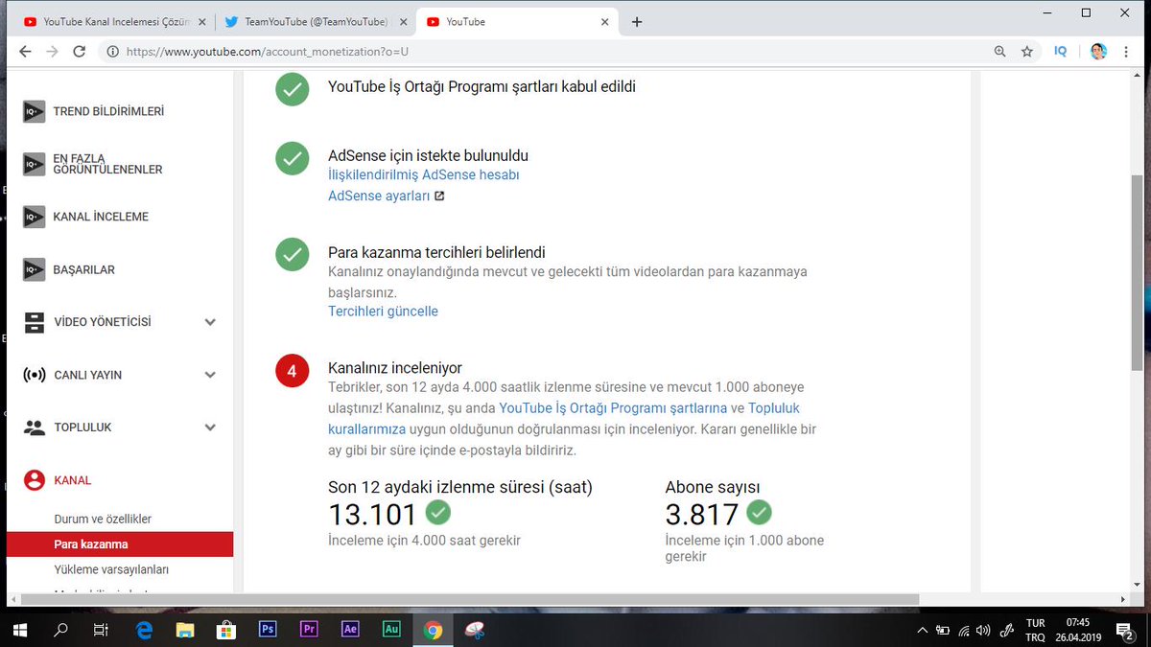This screenshot has height=647, width=1151.
Task: Launch After Effects from taskbar
Action: tap(351, 630)
